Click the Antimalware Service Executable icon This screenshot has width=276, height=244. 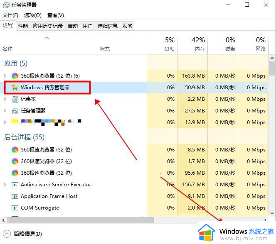15,185
